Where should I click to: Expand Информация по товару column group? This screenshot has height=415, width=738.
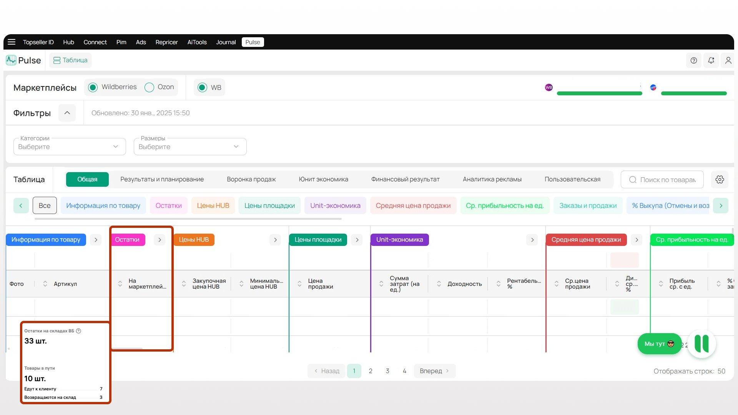pos(96,240)
